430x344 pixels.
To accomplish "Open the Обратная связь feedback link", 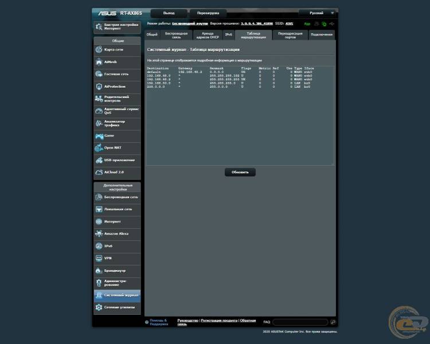I will tap(248, 320).
